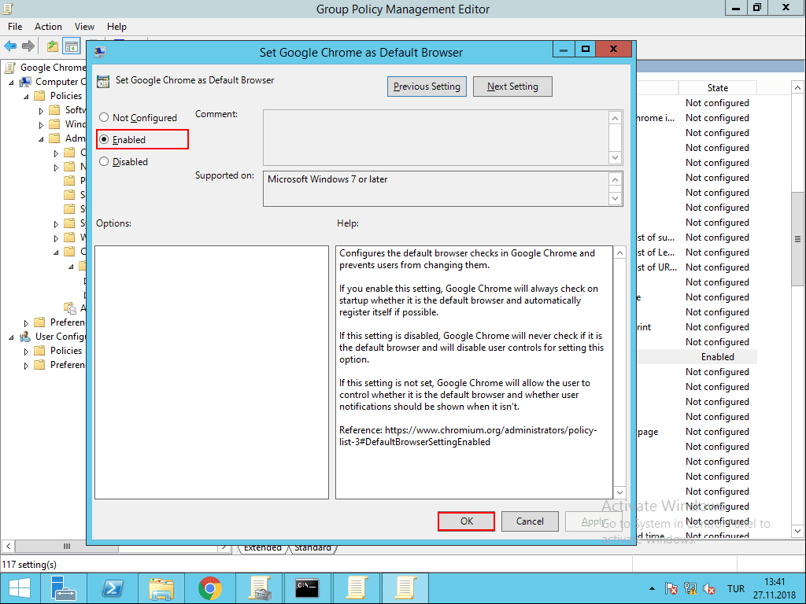The image size is (806, 604).
Task: Open the Windows Start button
Action: click(x=20, y=588)
